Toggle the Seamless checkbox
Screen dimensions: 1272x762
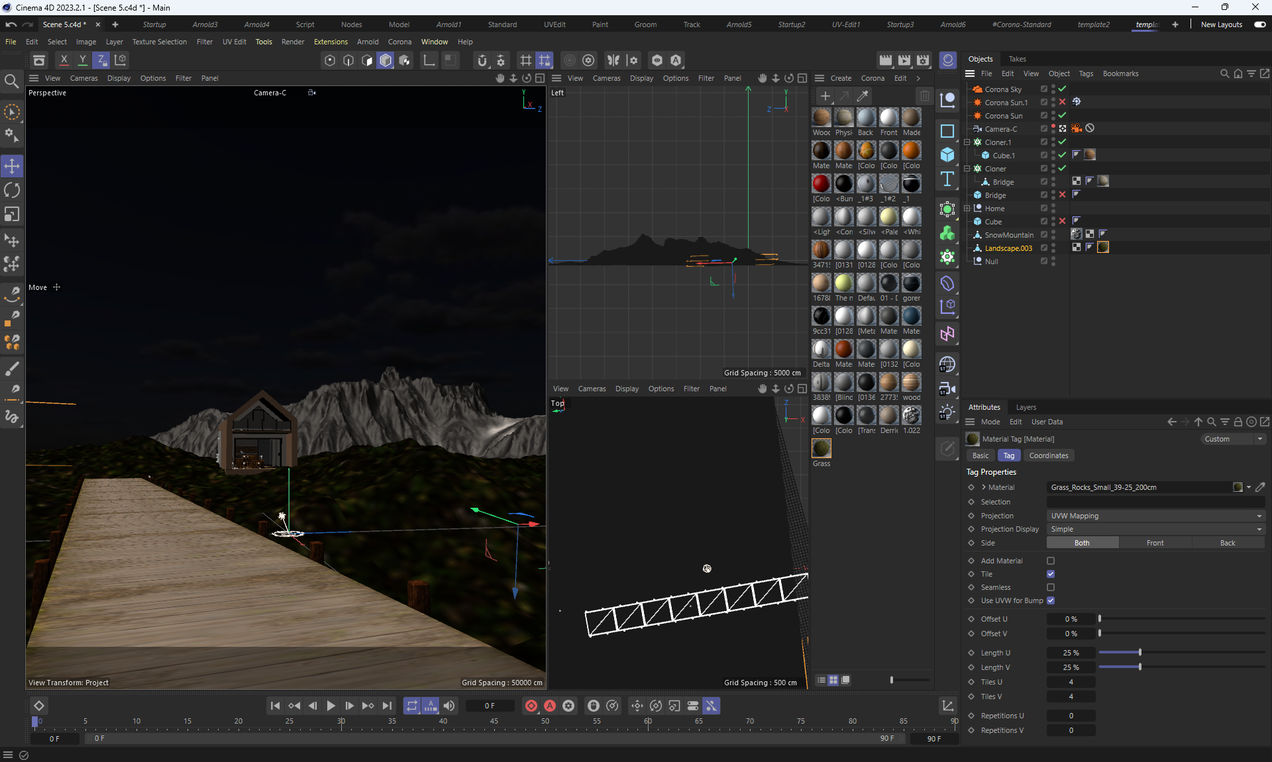click(1051, 587)
